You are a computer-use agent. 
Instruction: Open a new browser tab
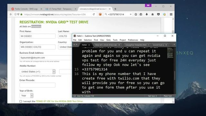coord(115,9)
